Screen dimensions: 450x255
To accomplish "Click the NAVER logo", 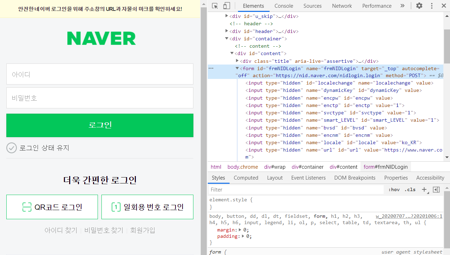I will coord(101,38).
